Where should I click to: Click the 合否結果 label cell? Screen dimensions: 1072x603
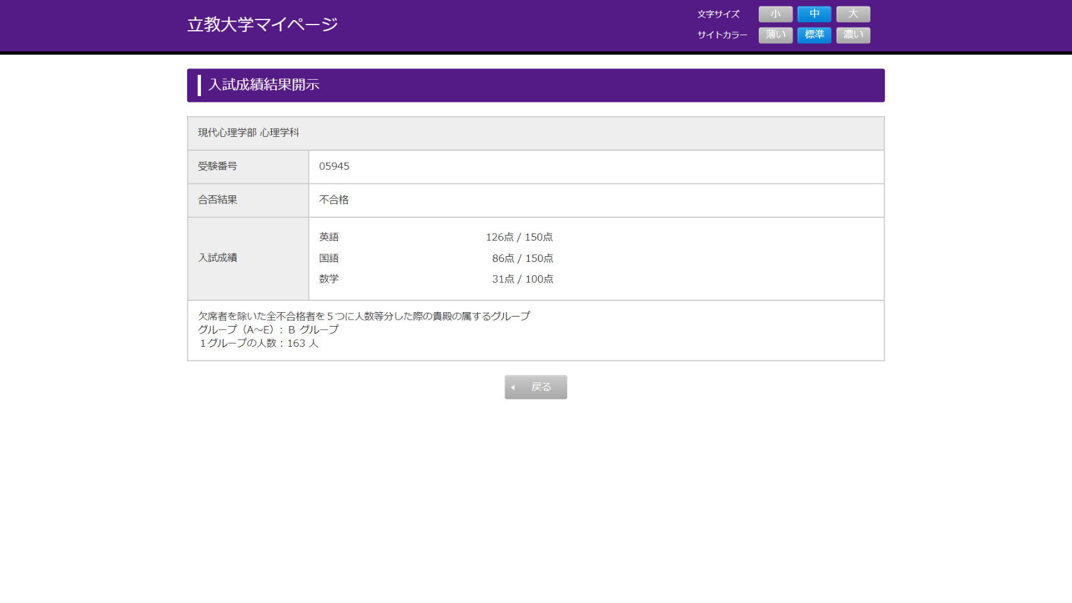click(217, 200)
